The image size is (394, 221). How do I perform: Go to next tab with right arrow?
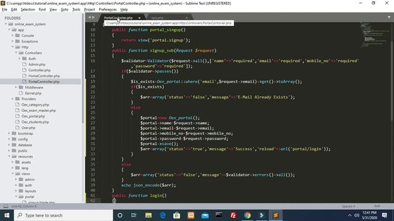coord(94,17)
